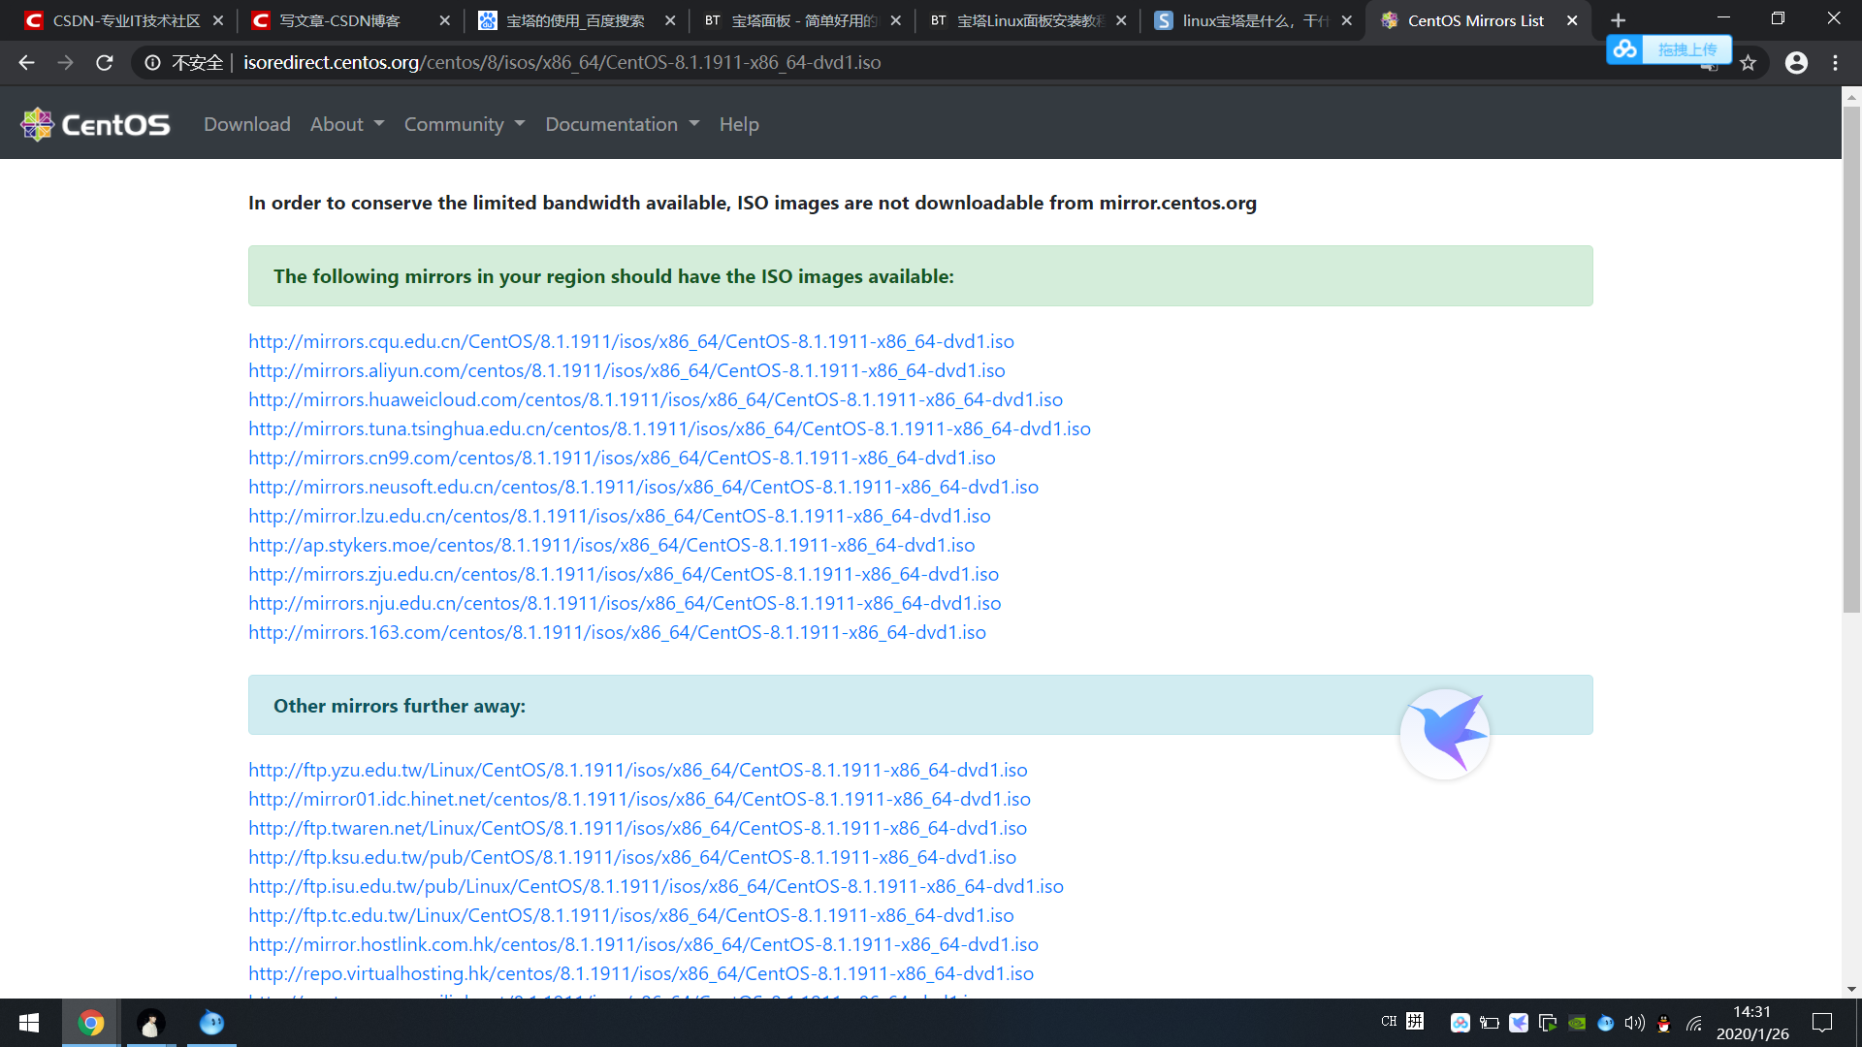Screen dimensions: 1862x1047
Task: Expand the Community dropdown menu
Action: pos(464,124)
